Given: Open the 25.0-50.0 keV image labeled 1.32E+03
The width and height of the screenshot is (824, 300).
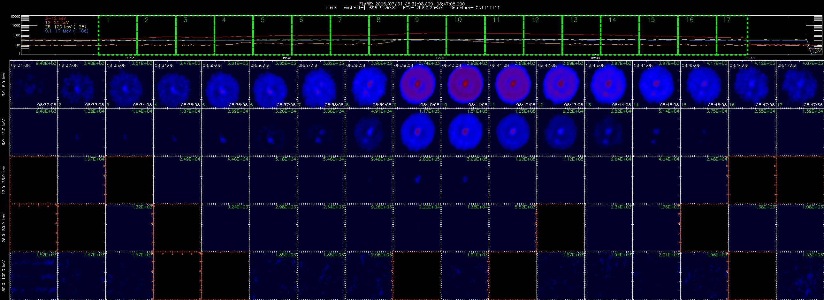Looking at the screenshot, I should 130,228.
